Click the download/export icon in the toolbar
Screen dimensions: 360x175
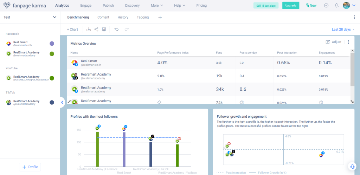coord(89,30)
